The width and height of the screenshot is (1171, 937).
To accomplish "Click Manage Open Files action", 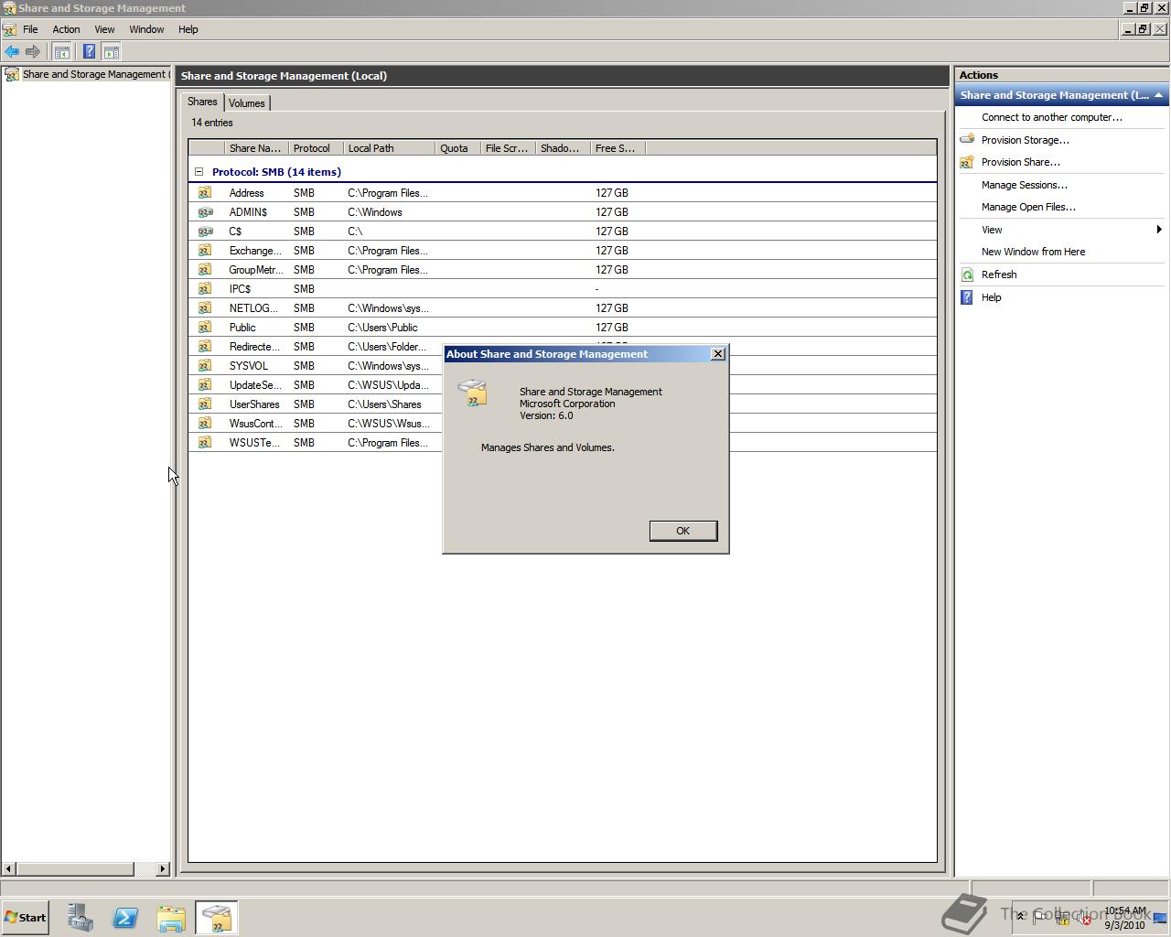I will click(x=1028, y=207).
